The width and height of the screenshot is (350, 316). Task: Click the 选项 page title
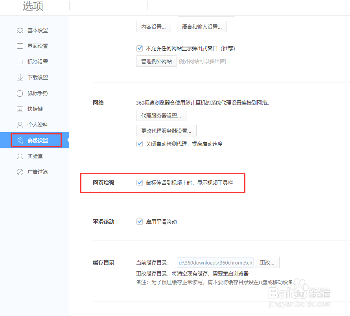(33, 6)
